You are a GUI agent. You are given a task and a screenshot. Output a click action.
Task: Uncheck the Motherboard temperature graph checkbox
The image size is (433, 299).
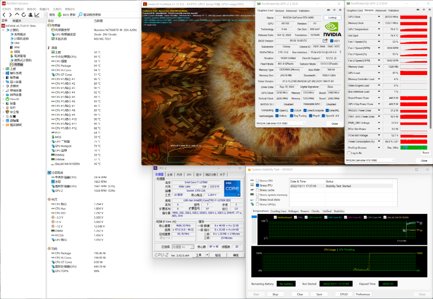point(275,217)
